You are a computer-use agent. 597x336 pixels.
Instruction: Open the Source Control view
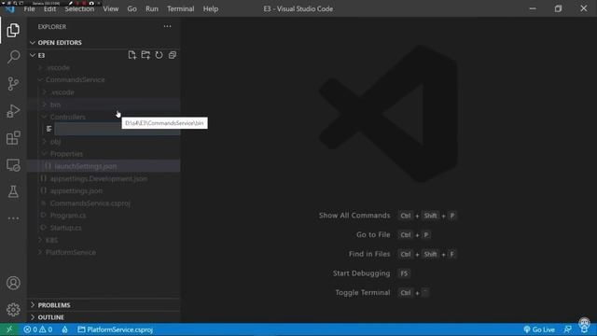[x=13, y=83]
